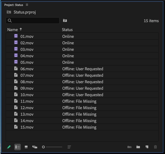Click the New Item icon
The image size is (165, 154).
click(x=147, y=147)
